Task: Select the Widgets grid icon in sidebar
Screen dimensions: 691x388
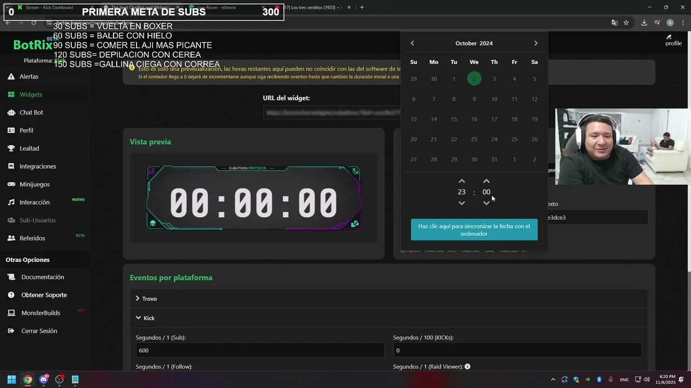Action: tap(11, 94)
